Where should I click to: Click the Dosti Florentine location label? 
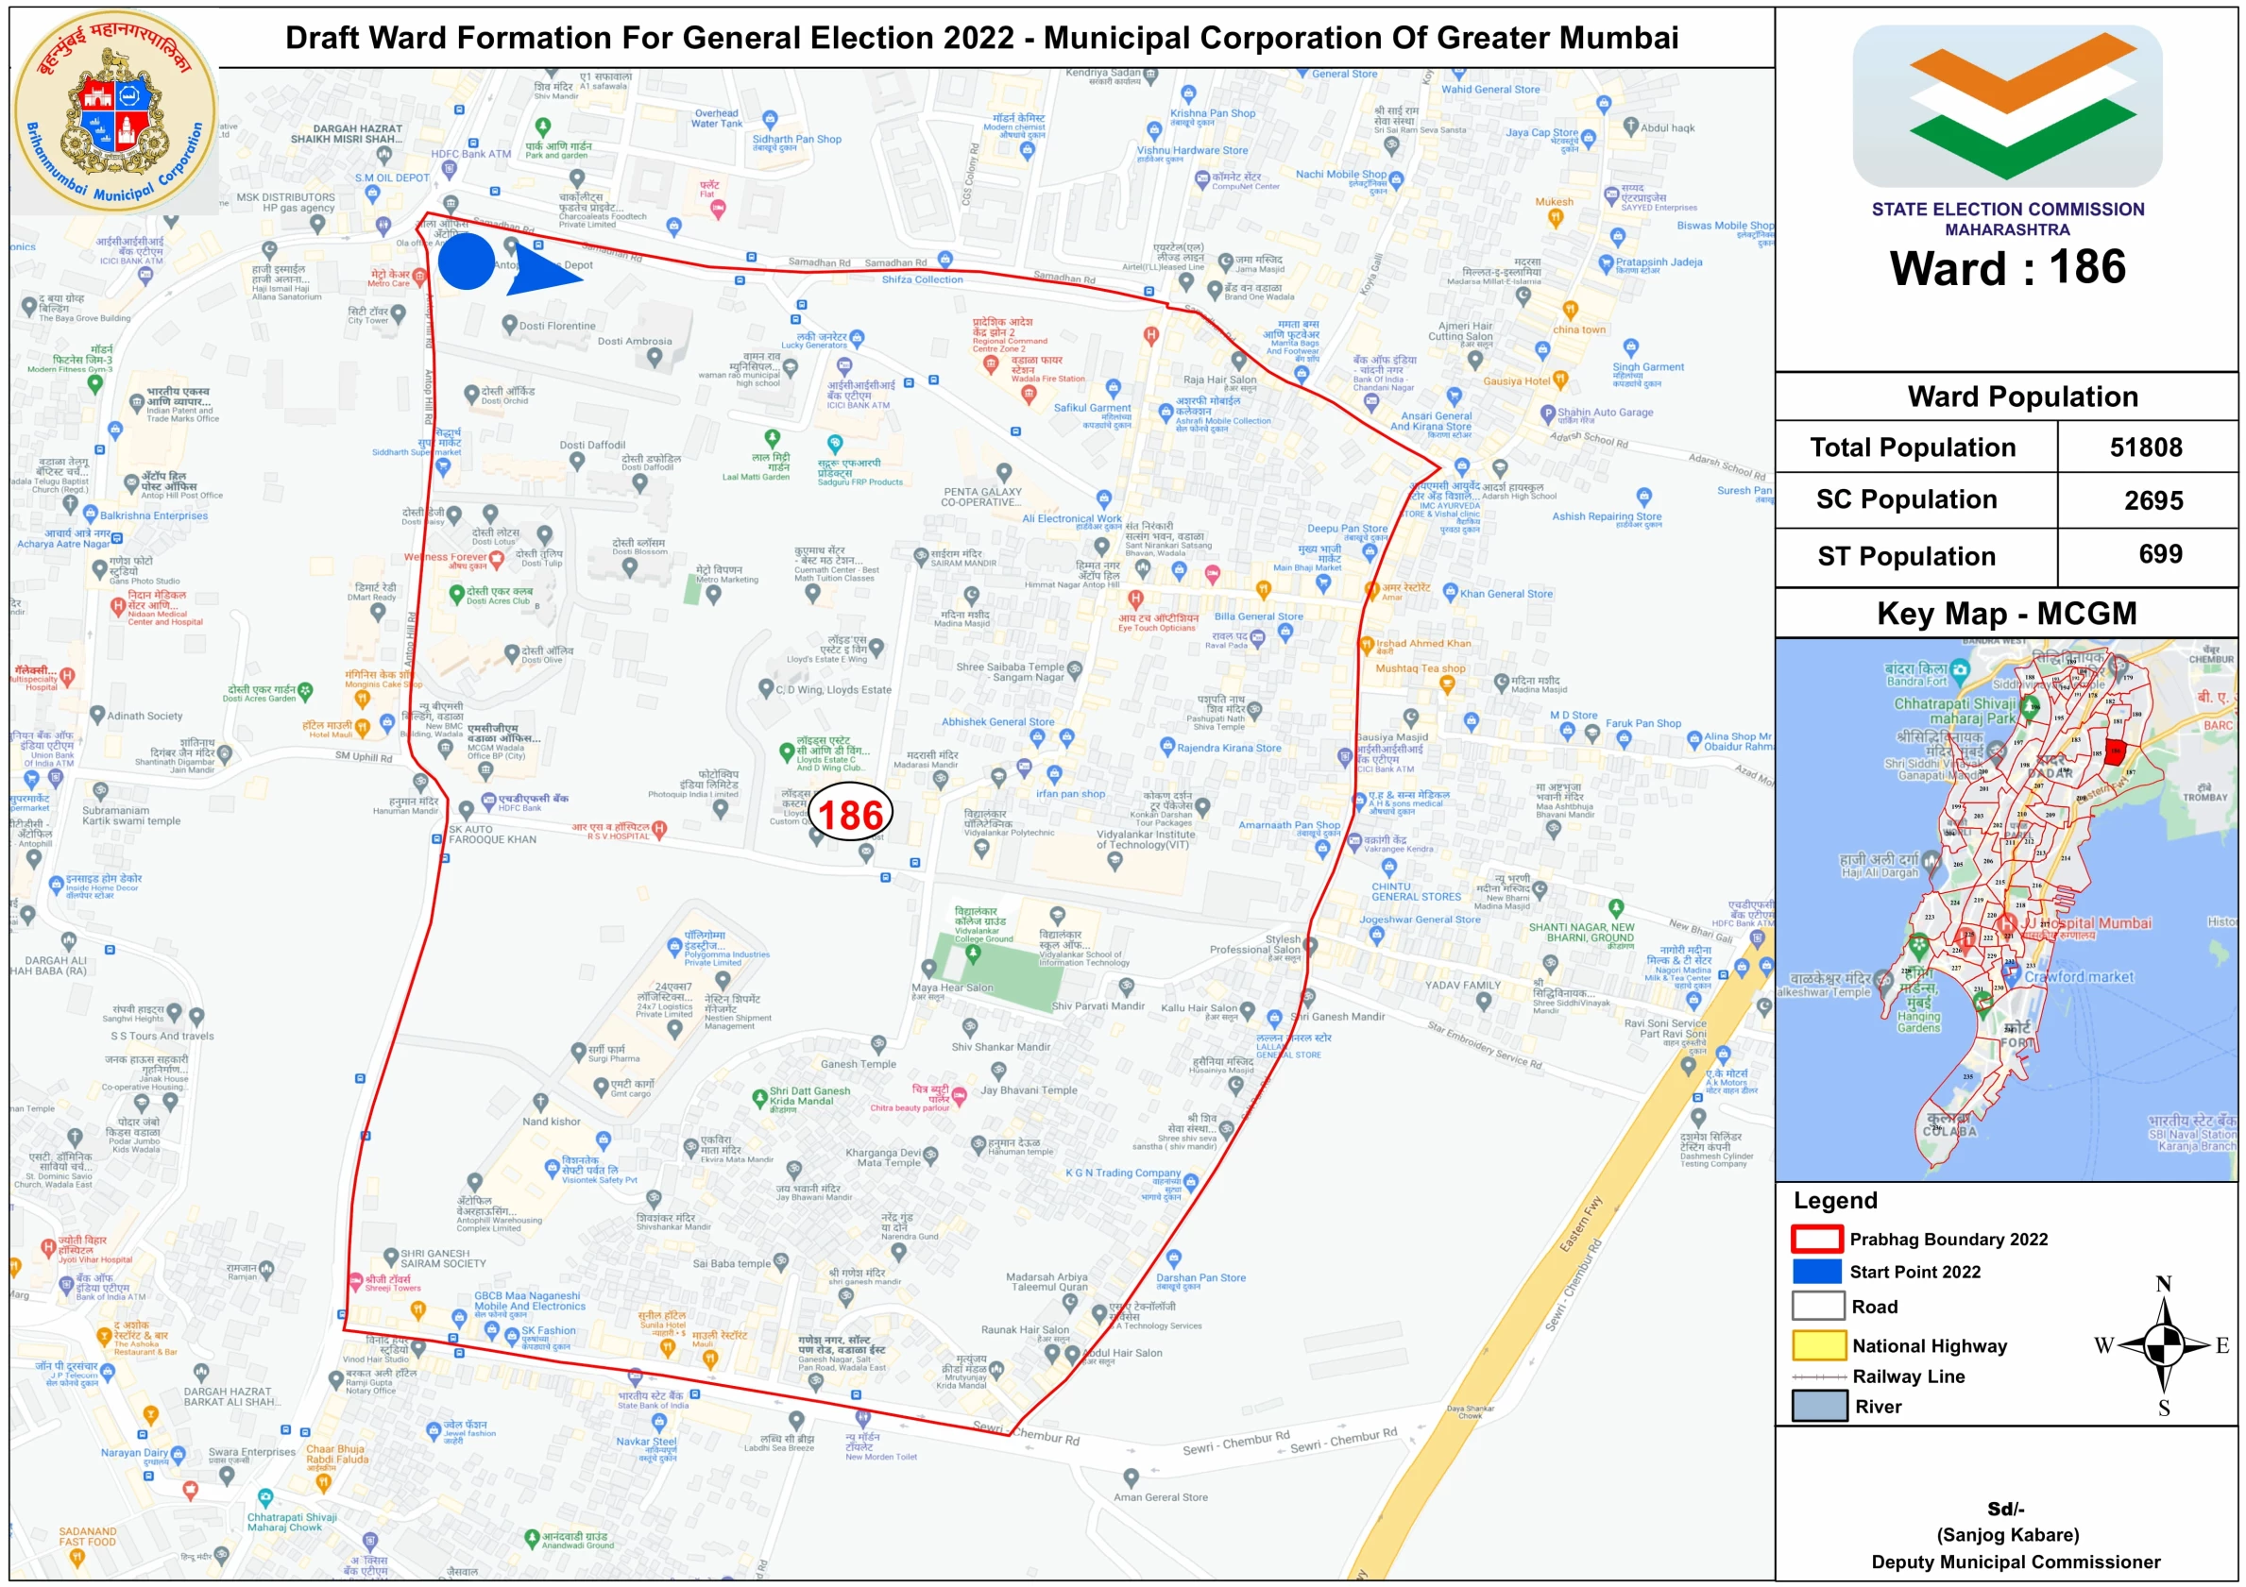point(556,326)
